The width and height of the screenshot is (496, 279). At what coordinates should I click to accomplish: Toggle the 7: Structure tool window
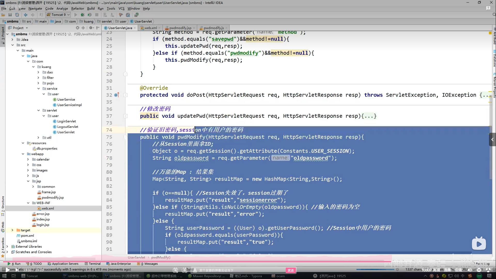(3, 204)
